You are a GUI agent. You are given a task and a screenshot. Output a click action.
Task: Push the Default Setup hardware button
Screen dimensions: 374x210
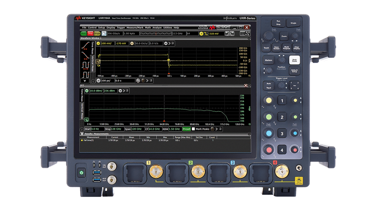point(294,71)
